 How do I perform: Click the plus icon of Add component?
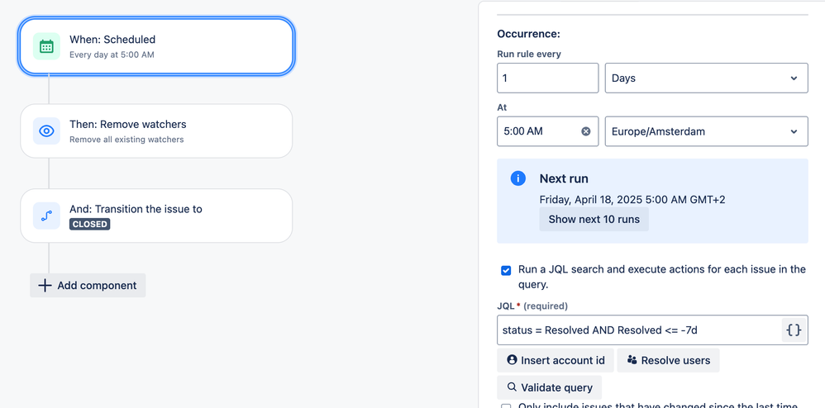point(45,286)
